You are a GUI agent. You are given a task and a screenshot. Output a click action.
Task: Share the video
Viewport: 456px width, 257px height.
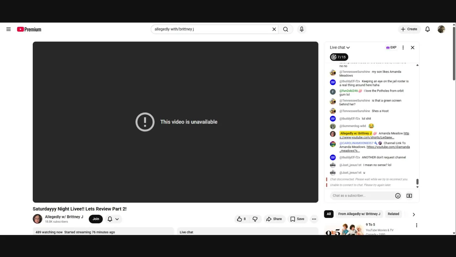point(274,219)
